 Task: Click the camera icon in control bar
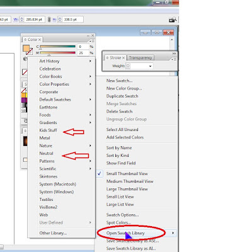[x=173, y=20]
